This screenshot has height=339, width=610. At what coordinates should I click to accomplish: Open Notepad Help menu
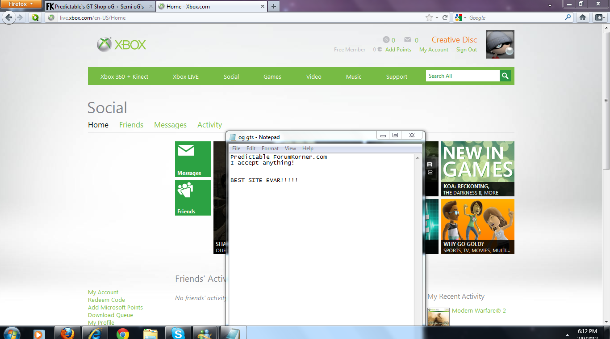[x=308, y=148]
